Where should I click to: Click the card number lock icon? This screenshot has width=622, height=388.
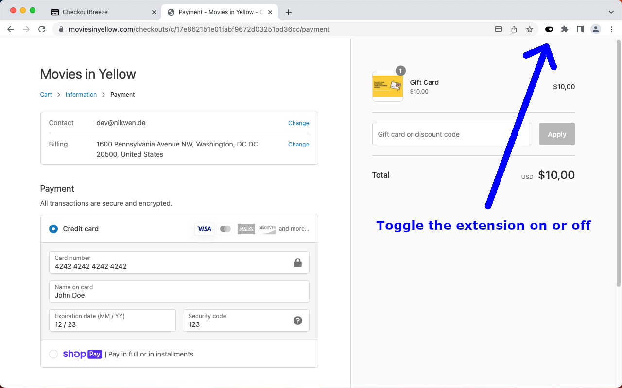point(298,262)
